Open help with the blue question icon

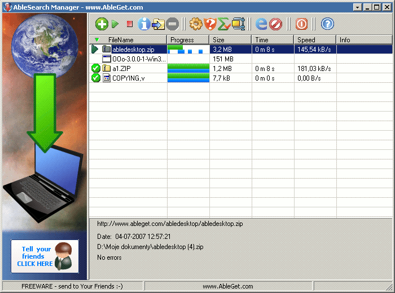pyautogui.click(x=327, y=24)
